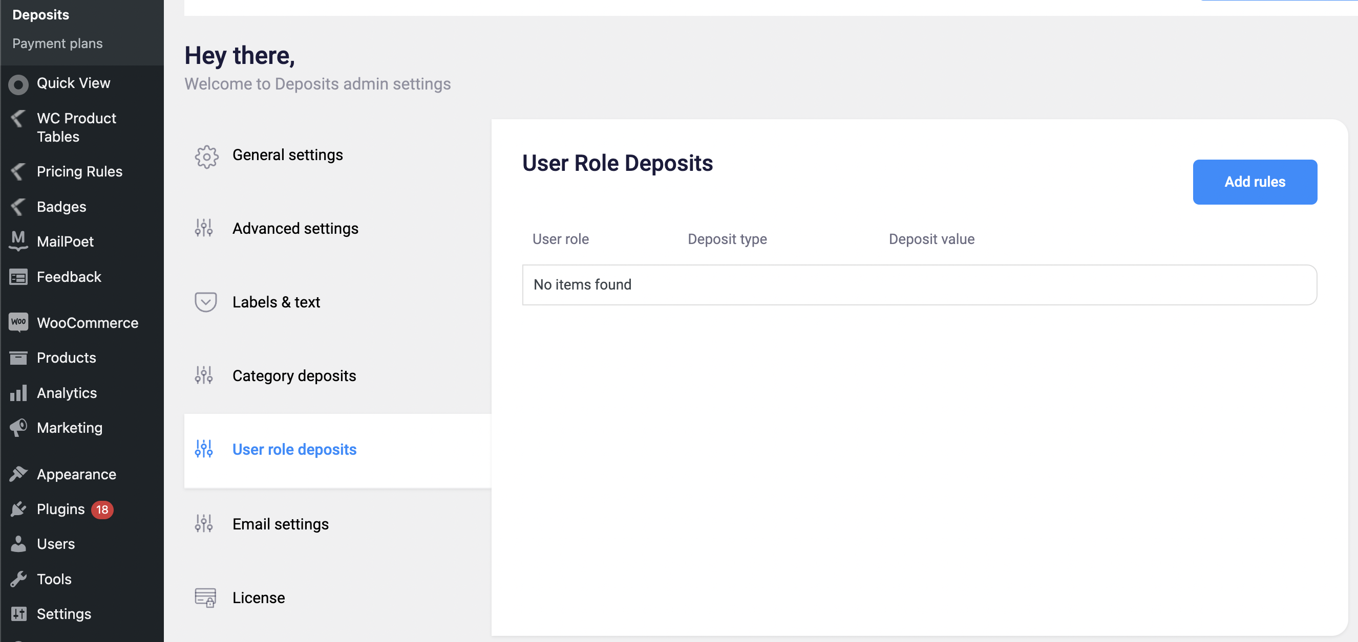Click the WC Product Tables icon
This screenshot has height=642, width=1358.
(x=18, y=119)
